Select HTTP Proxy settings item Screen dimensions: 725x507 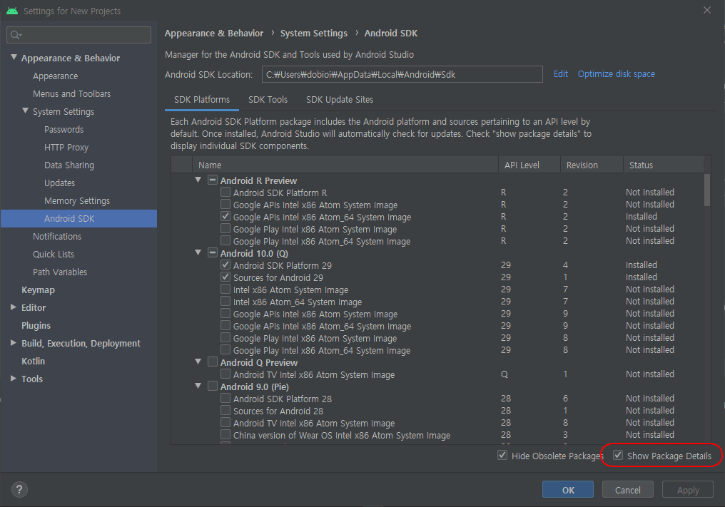click(x=66, y=148)
